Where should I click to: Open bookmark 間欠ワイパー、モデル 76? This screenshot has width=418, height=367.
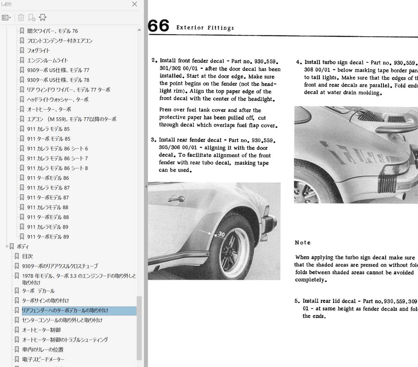point(52,31)
